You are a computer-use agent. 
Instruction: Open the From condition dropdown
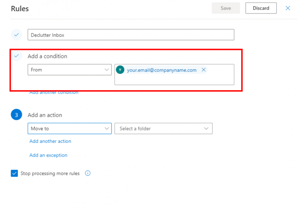(69, 70)
